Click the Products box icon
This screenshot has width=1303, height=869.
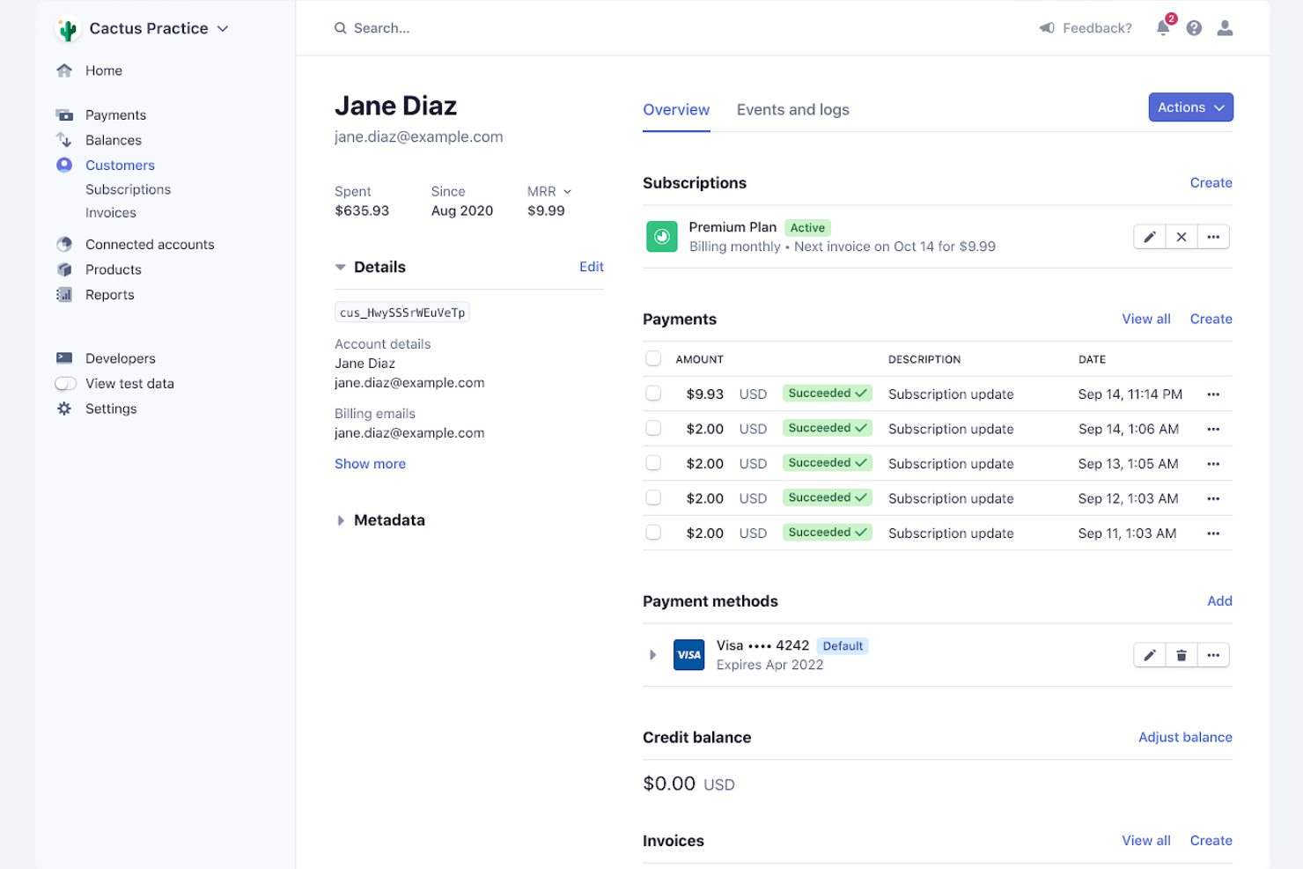64,269
